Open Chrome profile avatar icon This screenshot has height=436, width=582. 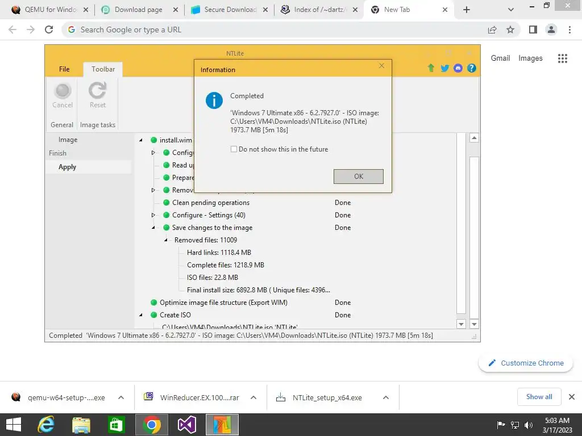click(551, 30)
